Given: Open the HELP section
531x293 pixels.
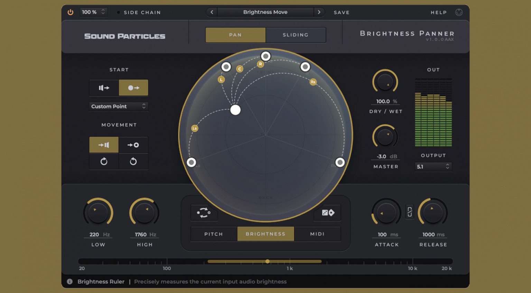Looking at the screenshot, I should point(438,12).
